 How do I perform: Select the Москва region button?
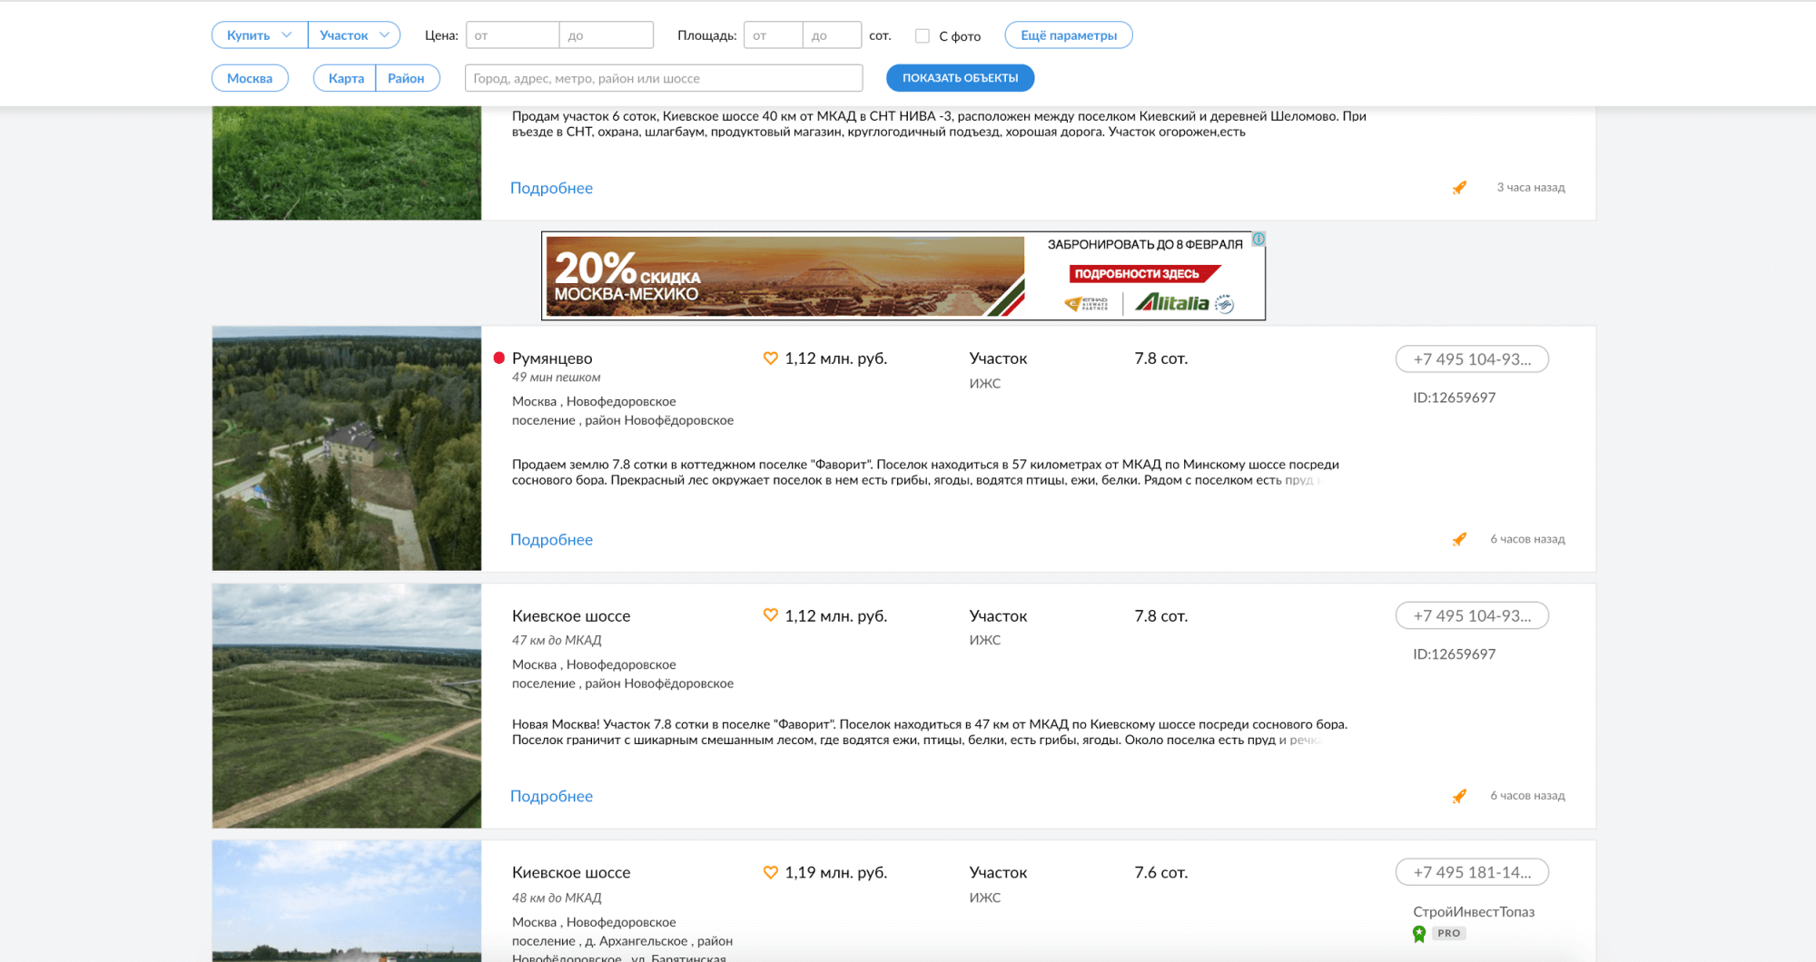point(250,78)
